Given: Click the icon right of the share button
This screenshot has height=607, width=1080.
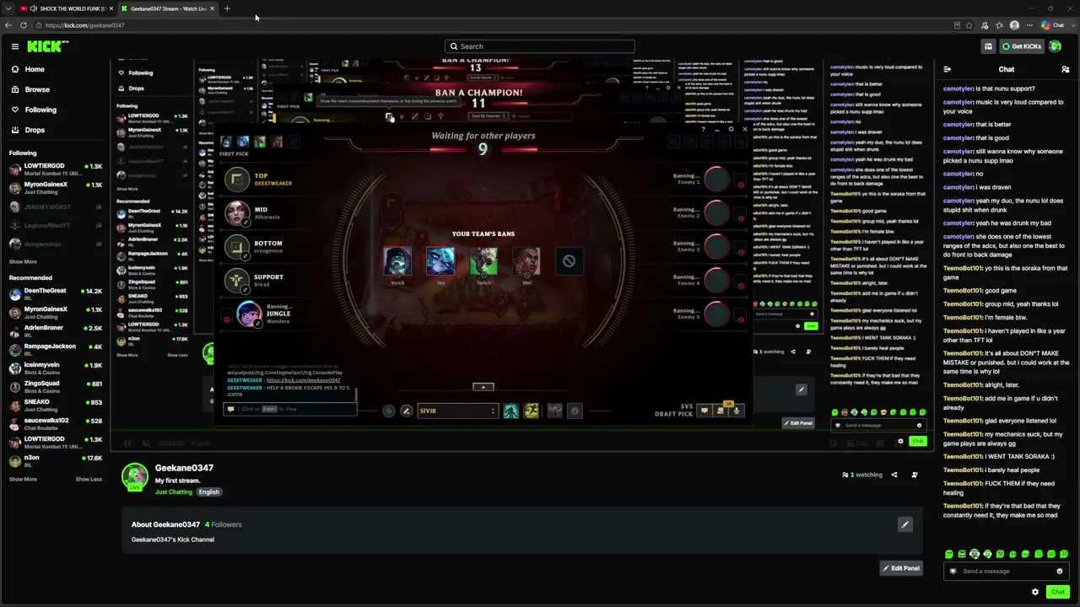Looking at the screenshot, I should 915,475.
